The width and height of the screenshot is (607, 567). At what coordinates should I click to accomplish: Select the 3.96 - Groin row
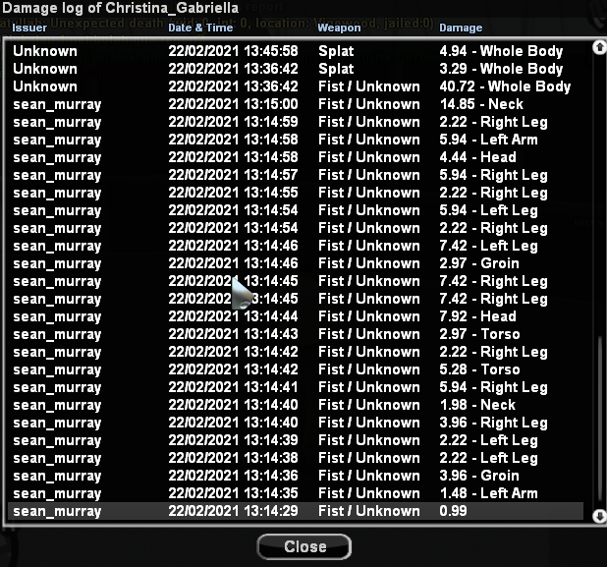296,476
